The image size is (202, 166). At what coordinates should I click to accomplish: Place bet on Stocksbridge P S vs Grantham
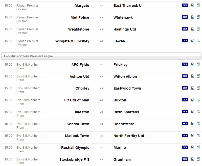185,159
